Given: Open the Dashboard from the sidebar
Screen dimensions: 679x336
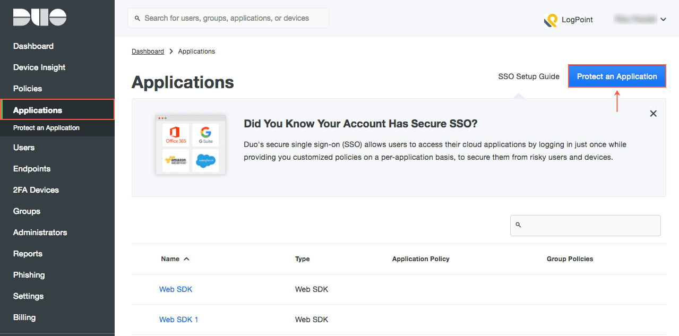Looking at the screenshot, I should point(33,46).
